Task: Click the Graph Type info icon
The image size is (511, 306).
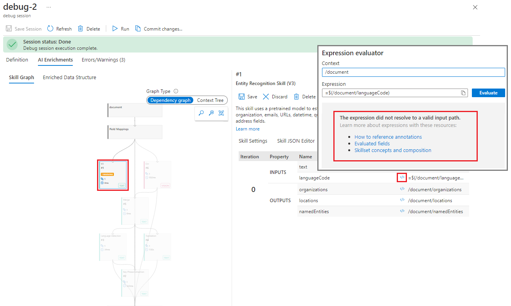Action: pos(176,91)
